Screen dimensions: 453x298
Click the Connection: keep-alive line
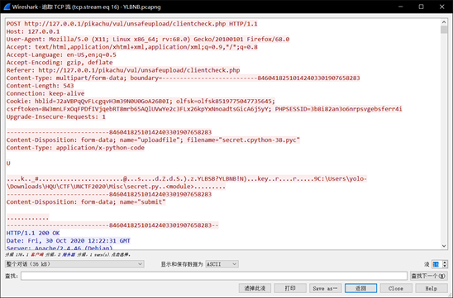click(x=45, y=93)
